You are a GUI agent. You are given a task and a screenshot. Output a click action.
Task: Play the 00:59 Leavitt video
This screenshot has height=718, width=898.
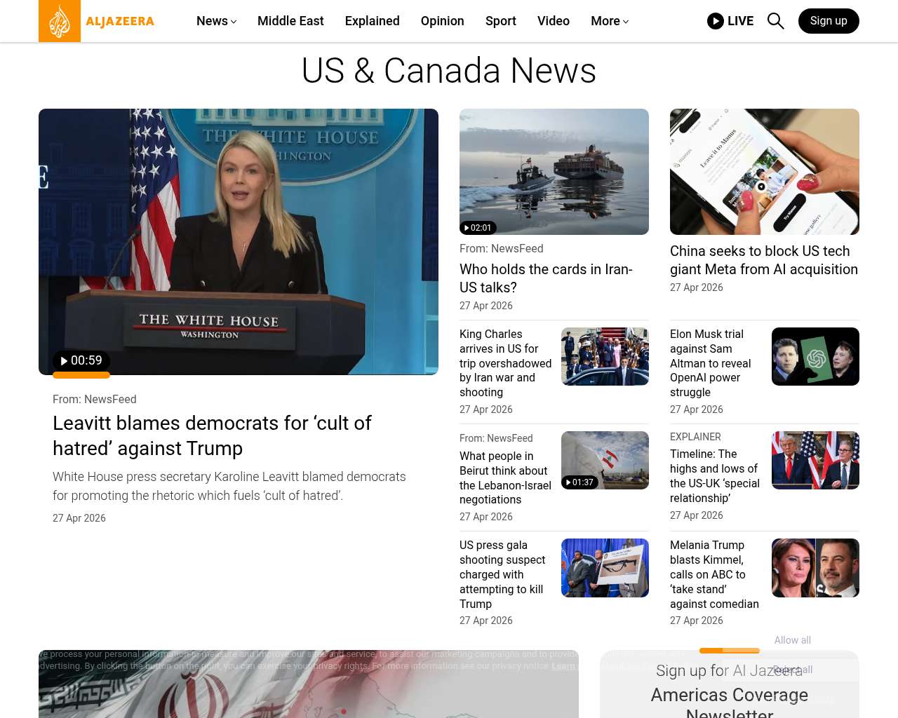click(81, 360)
